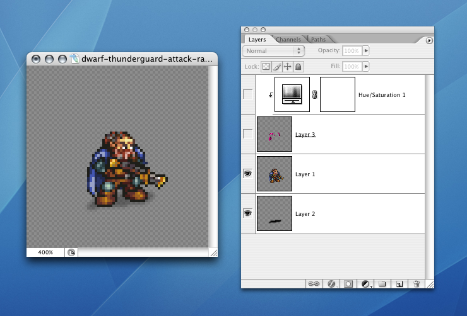Image resolution: width=467 pixels, height=316 pixels.
Task: Click the clipping mask arrow on Hue/Saturation
Action: pyautogui.click(x=271, y=95)
